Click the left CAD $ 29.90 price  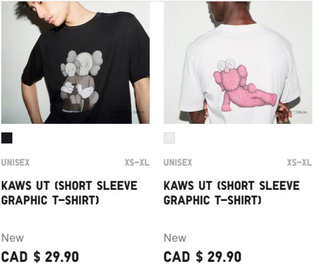point(40,257)
